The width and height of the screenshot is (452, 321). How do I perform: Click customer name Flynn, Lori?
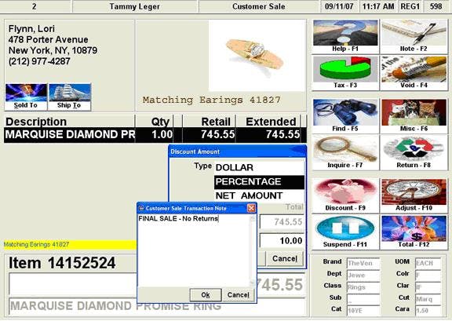click(x=31, y=28)
